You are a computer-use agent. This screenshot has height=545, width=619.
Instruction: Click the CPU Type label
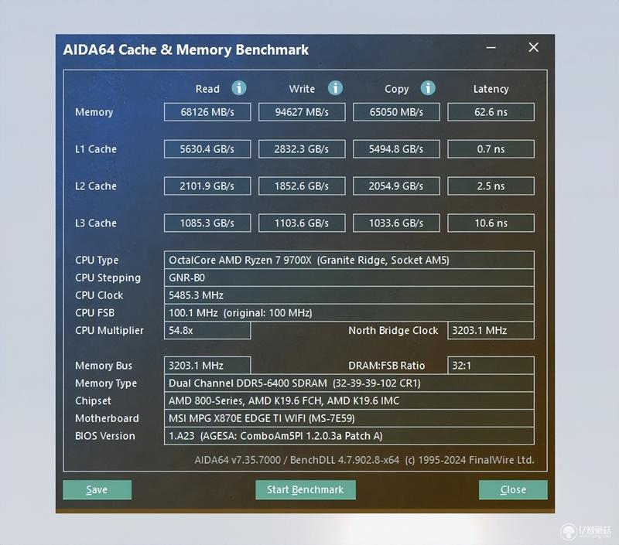pos(97,261)
